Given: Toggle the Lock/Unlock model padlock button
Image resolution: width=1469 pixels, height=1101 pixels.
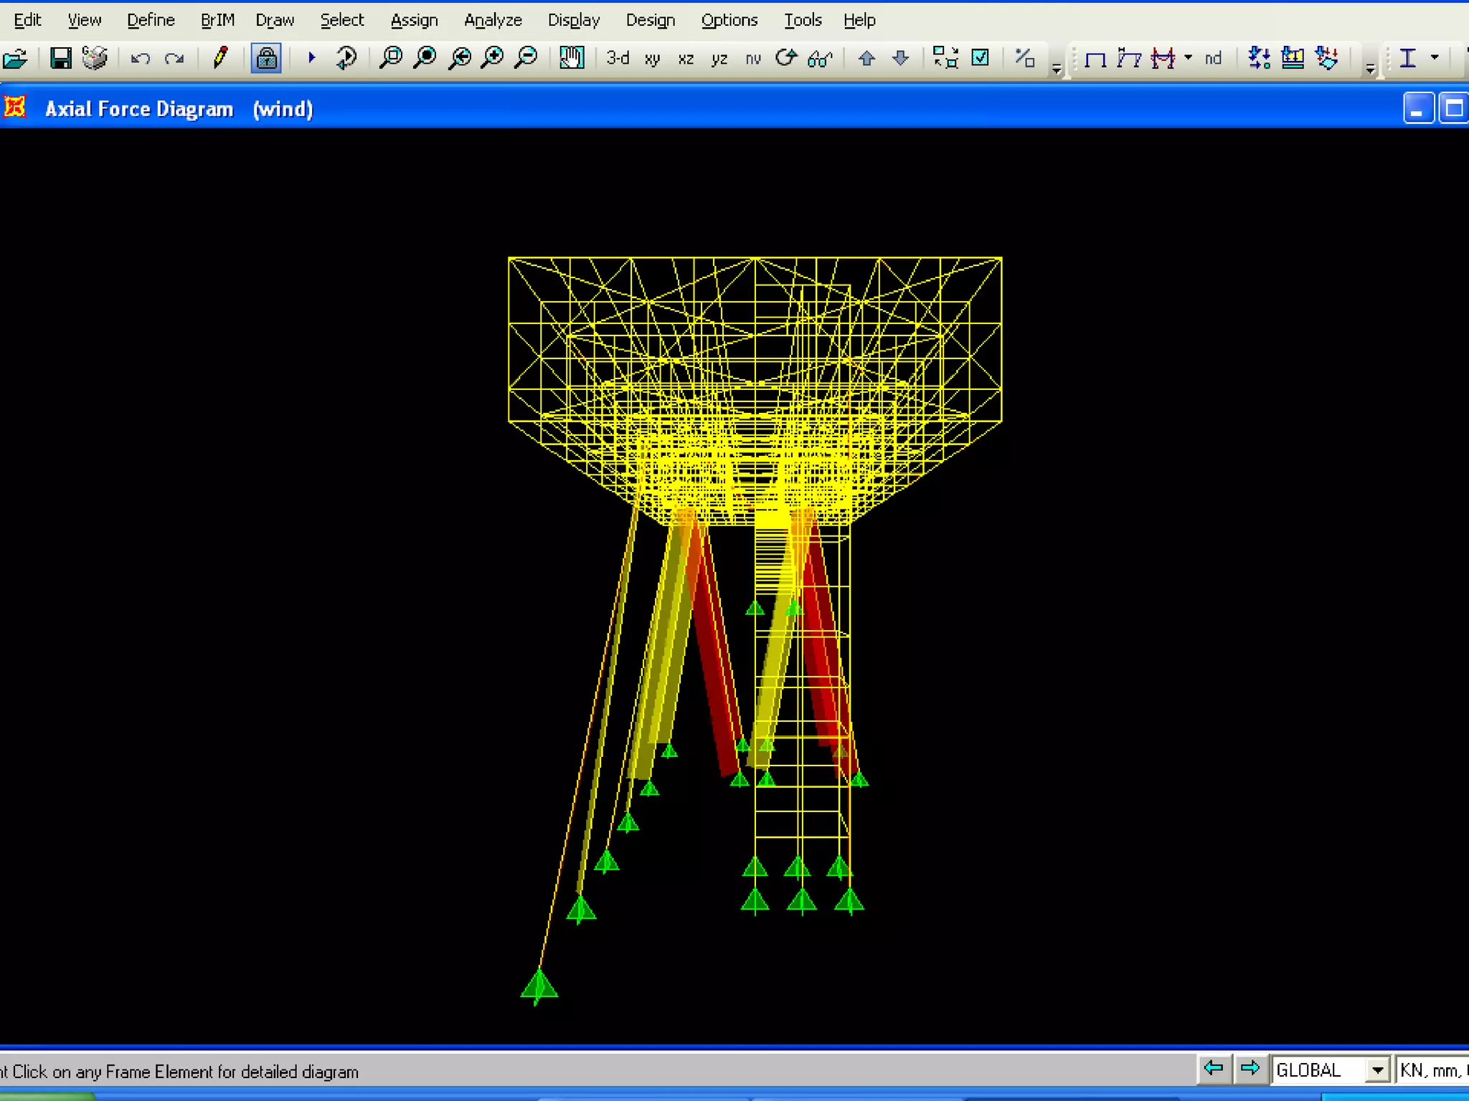Looking at the screenshot, I should coord(266,58).
